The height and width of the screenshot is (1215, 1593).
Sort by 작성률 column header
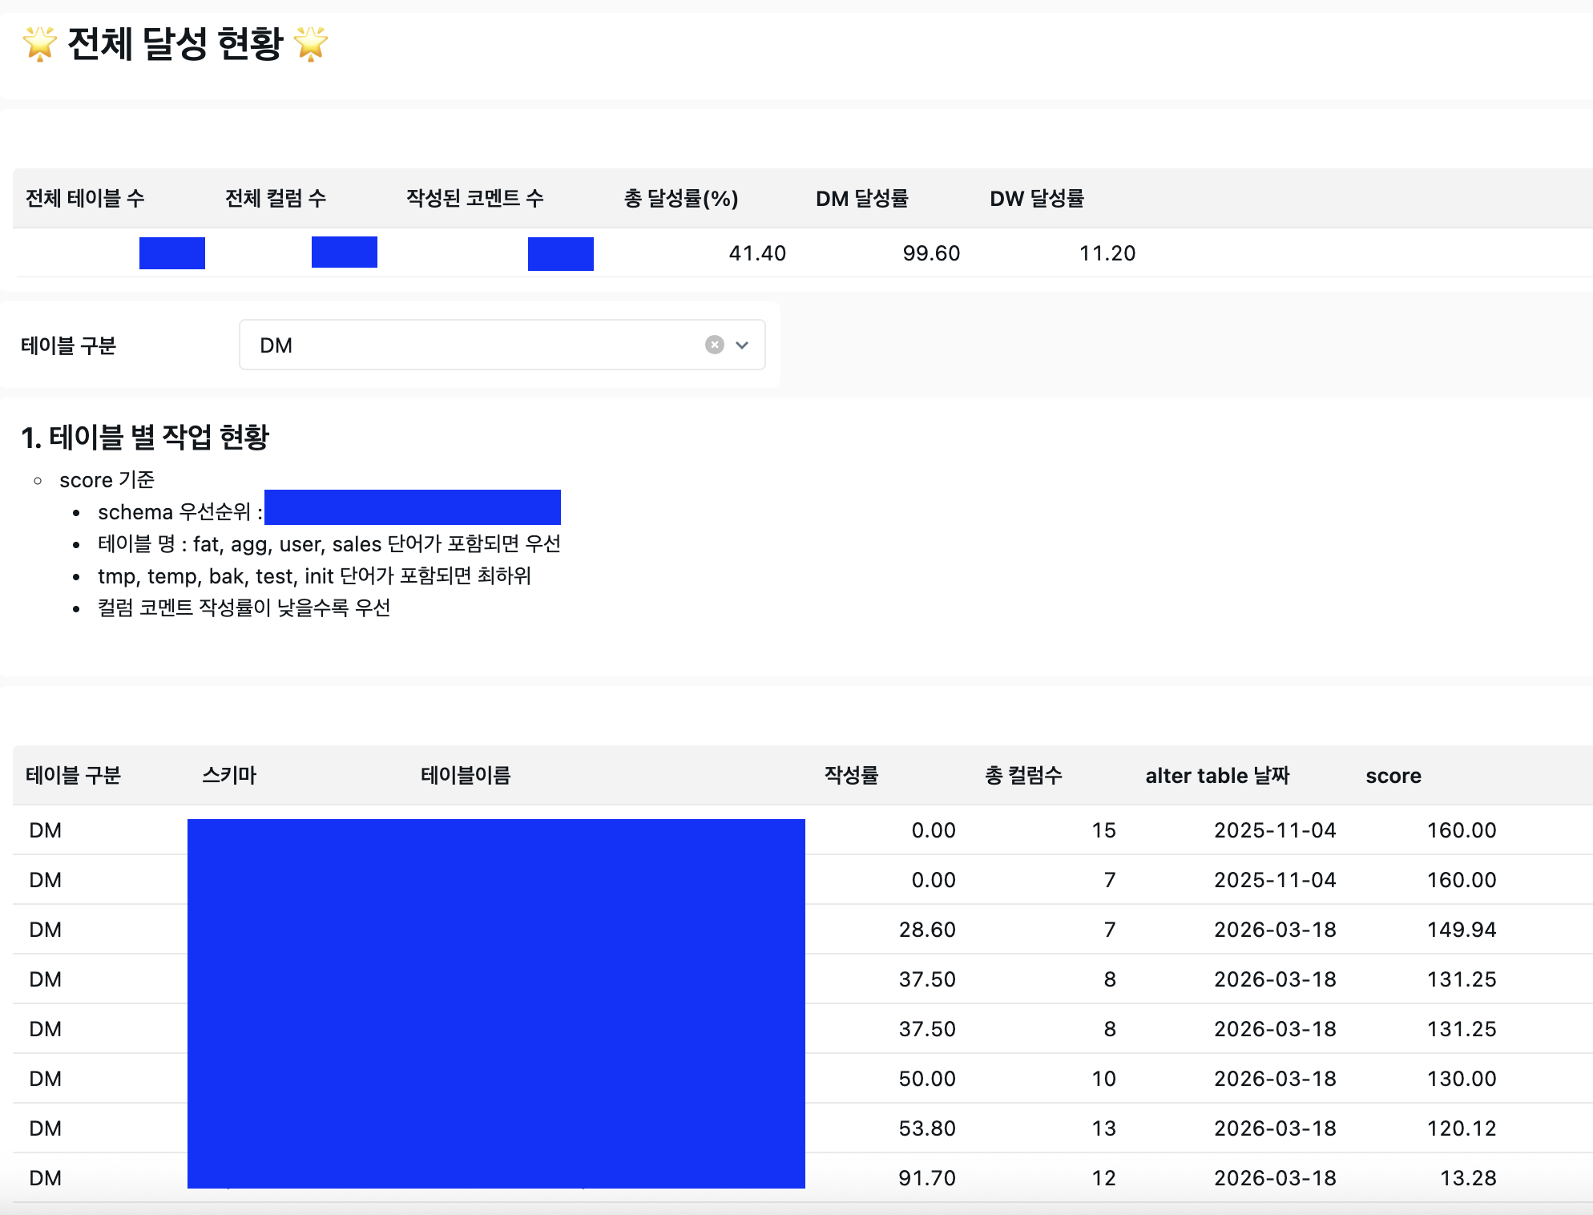click(x=851, y=775)
